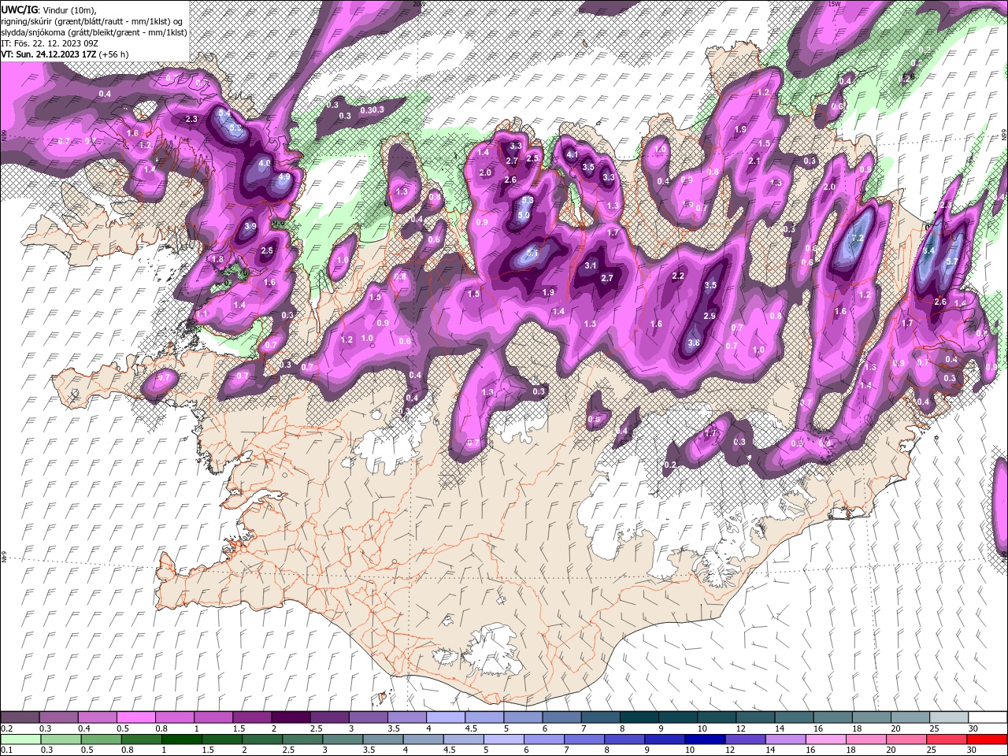Click the 2.9 precipitation value on the map
This screenshot has width=1008, height=756.
pos(710,316)
